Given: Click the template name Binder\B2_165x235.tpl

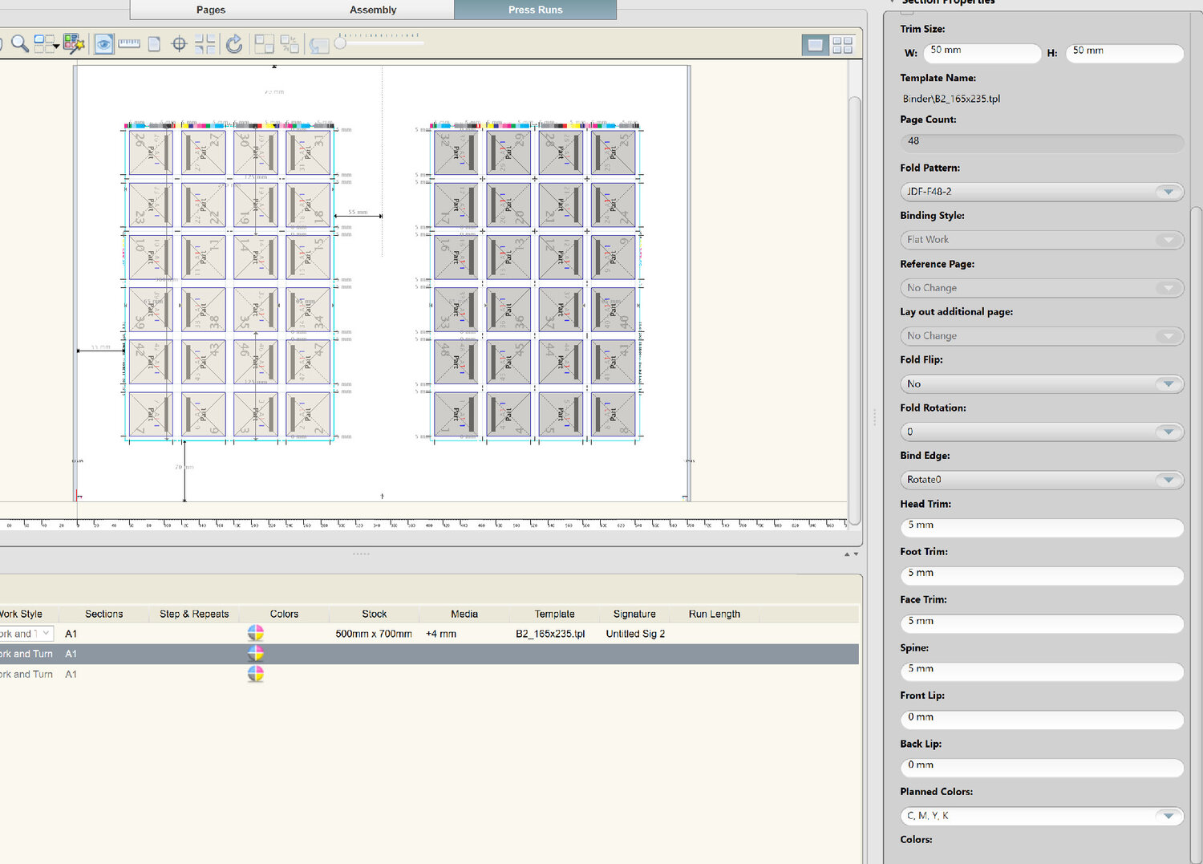Looking at the screenshot, I should (x=951, y=99).
